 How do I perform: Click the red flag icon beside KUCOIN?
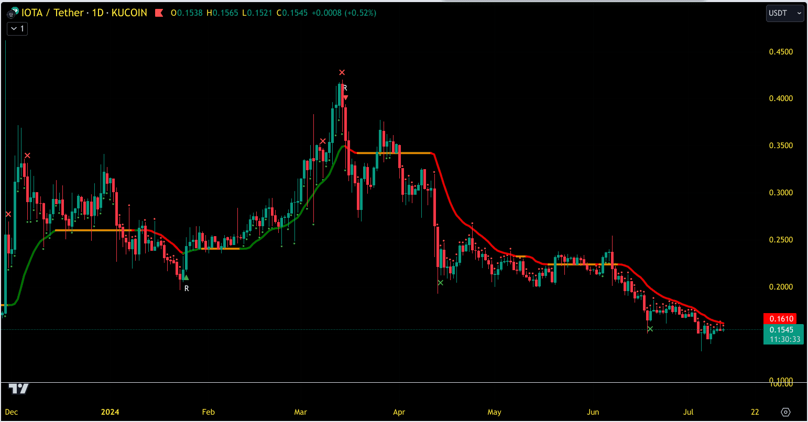tap(159, 13)
